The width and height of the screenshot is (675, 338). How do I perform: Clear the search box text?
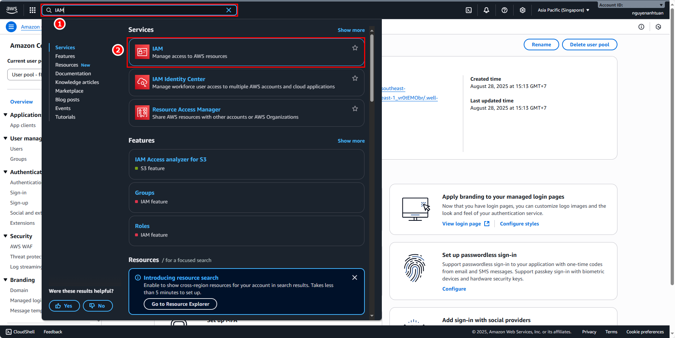[229, 10]
